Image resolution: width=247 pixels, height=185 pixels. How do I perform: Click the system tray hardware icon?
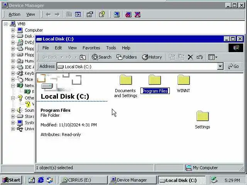click(215, 180)
